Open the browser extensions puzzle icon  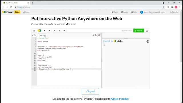coord(172,7)
